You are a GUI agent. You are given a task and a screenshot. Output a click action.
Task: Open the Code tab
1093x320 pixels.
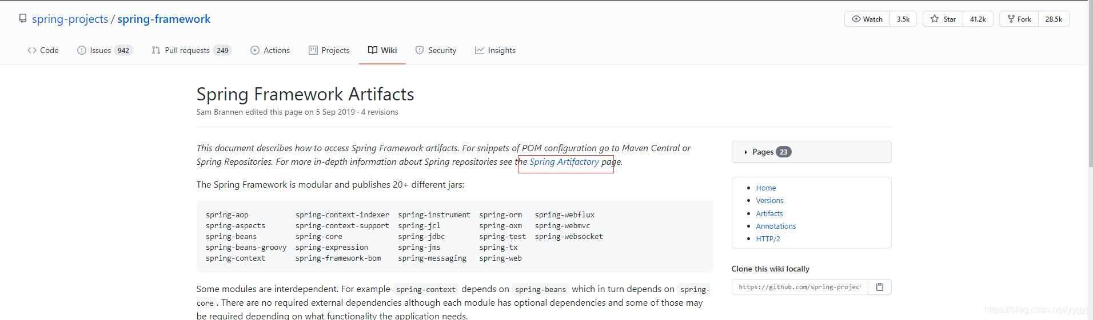pyautogui.click(x=43, y=50)
